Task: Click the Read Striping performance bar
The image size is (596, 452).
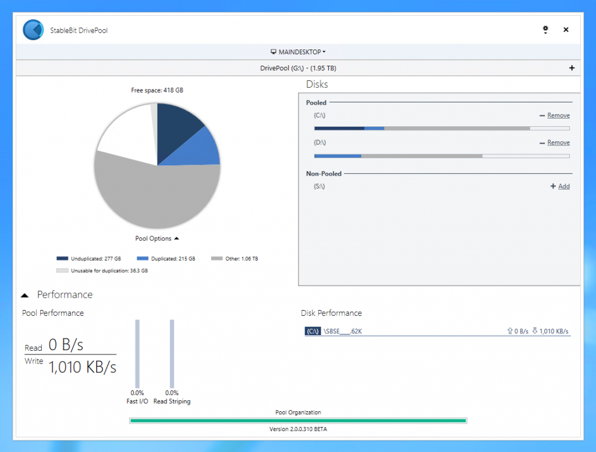Action: (172, 354)
